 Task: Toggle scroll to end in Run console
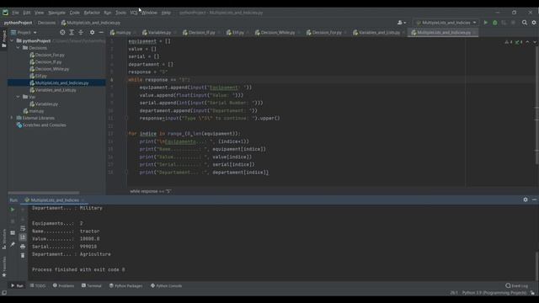(x=23, y=237)
